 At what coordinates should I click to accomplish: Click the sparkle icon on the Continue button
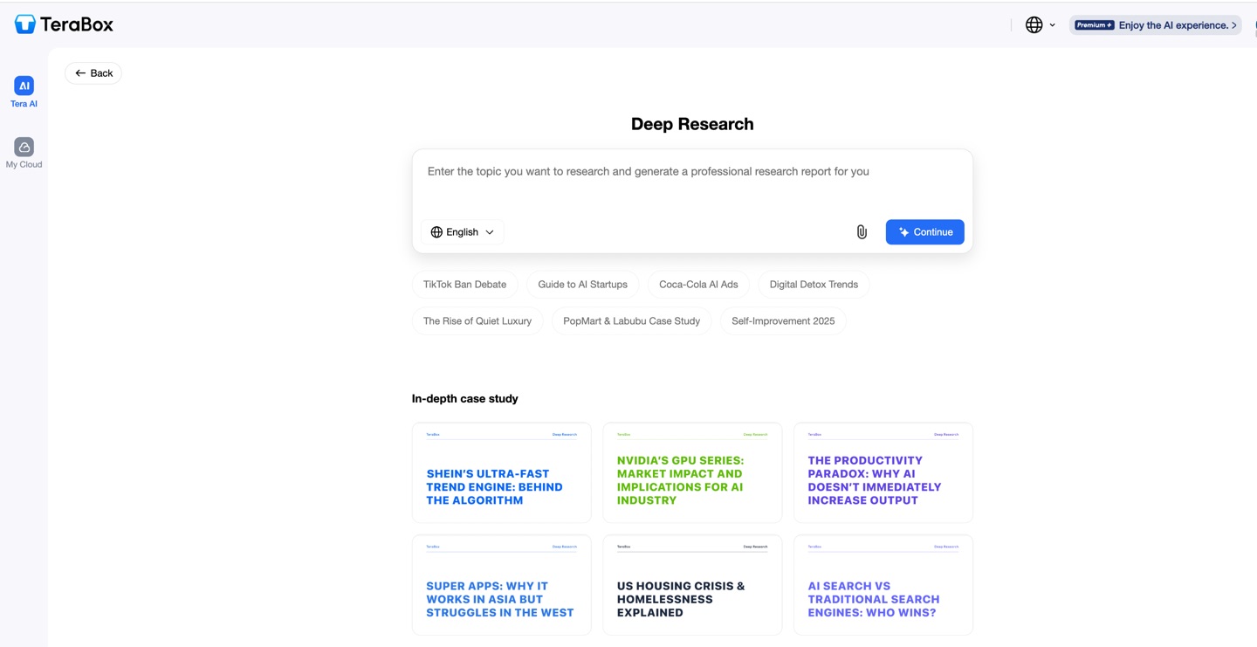click(903, 231)
